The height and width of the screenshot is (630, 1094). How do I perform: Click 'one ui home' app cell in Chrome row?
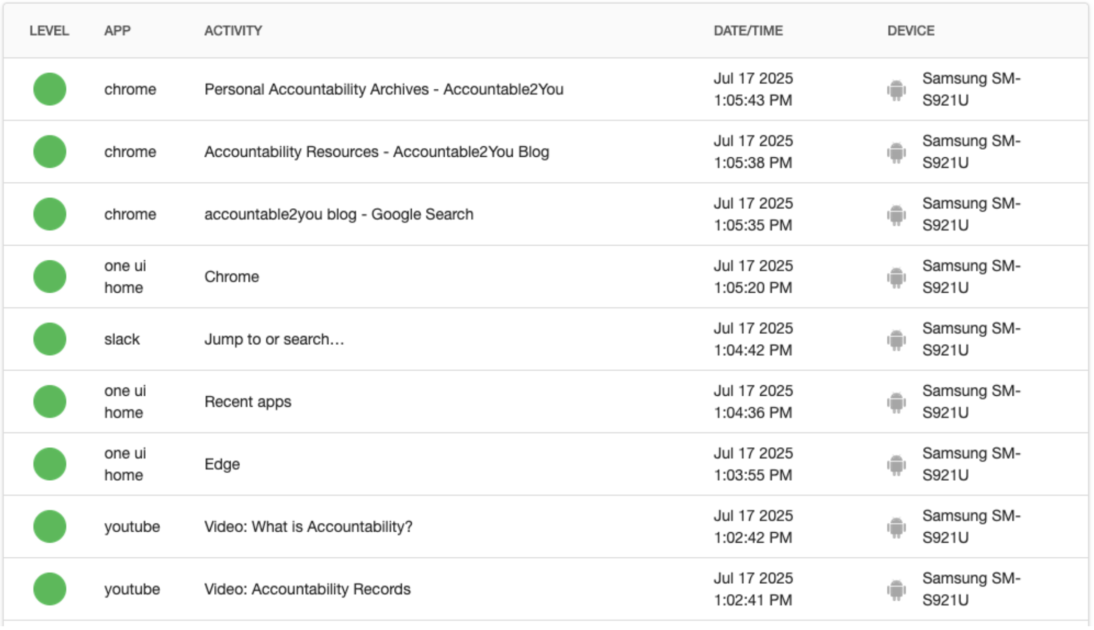point(125,277)
